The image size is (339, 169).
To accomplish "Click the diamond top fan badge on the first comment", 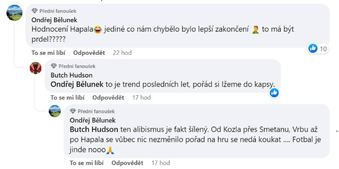I will [34, 11].
